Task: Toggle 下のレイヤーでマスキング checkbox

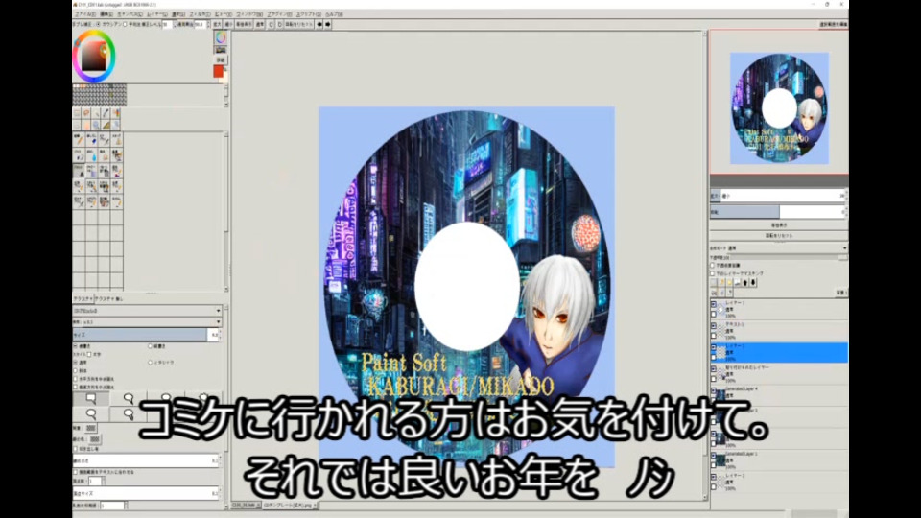Action: pyautogui.click(x=713, y=273)
